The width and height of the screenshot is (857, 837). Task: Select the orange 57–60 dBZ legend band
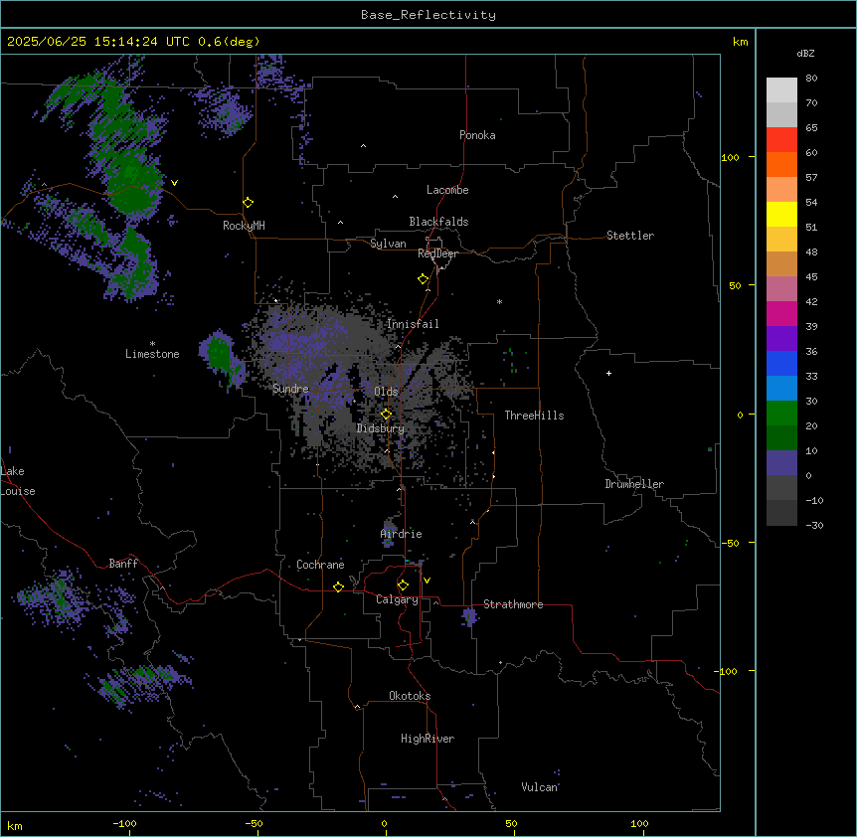tap(781, 164)
